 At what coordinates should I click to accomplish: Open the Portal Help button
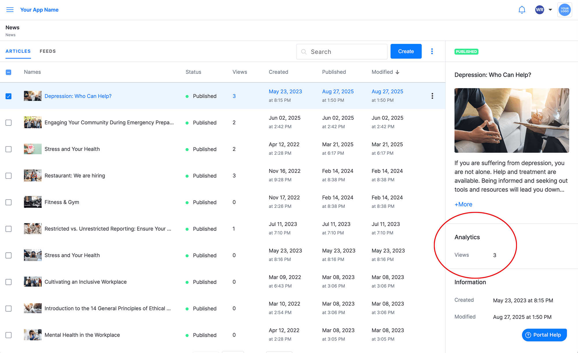[544, 335]
